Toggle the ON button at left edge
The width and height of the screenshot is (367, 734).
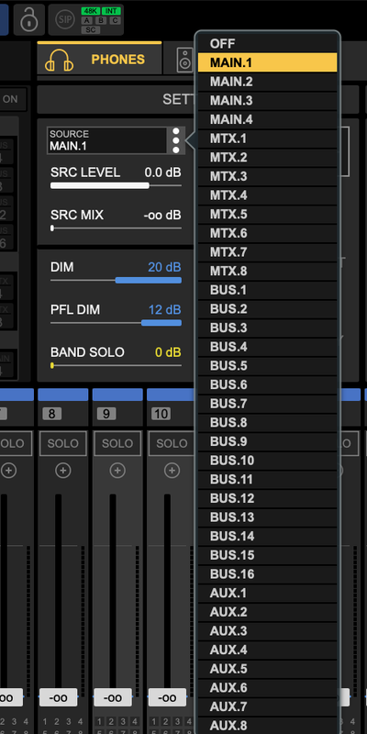click(13, 99)
